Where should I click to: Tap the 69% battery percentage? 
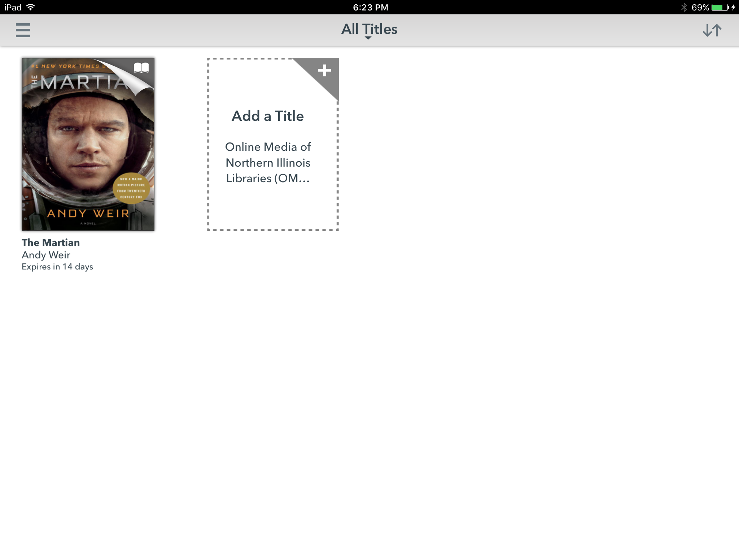pos(700,7)
